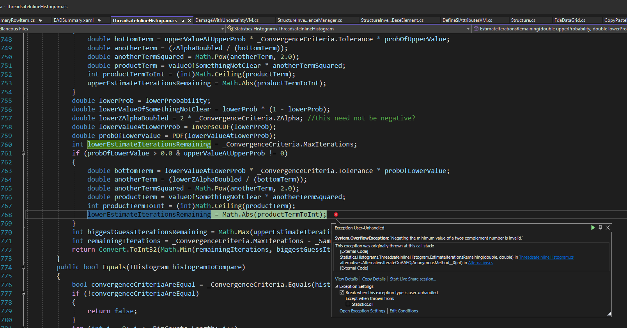Click the View Details link
Screen dimensions: 627x328
pos(346,279)
